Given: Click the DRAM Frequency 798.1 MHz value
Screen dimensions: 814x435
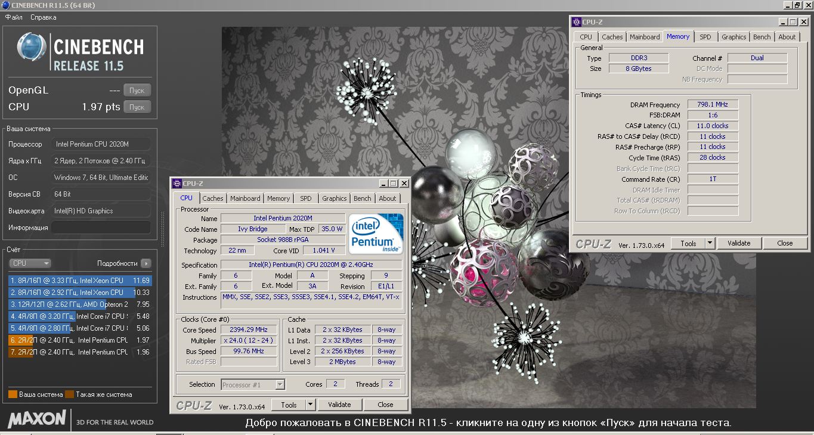Looking at the screenshot, I should pos(713,104).
